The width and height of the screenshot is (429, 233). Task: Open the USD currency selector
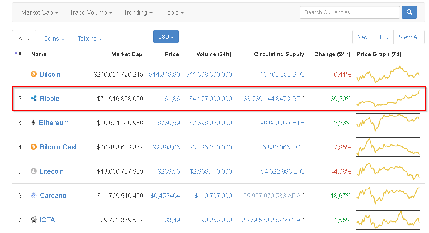(x=166, y=37)
